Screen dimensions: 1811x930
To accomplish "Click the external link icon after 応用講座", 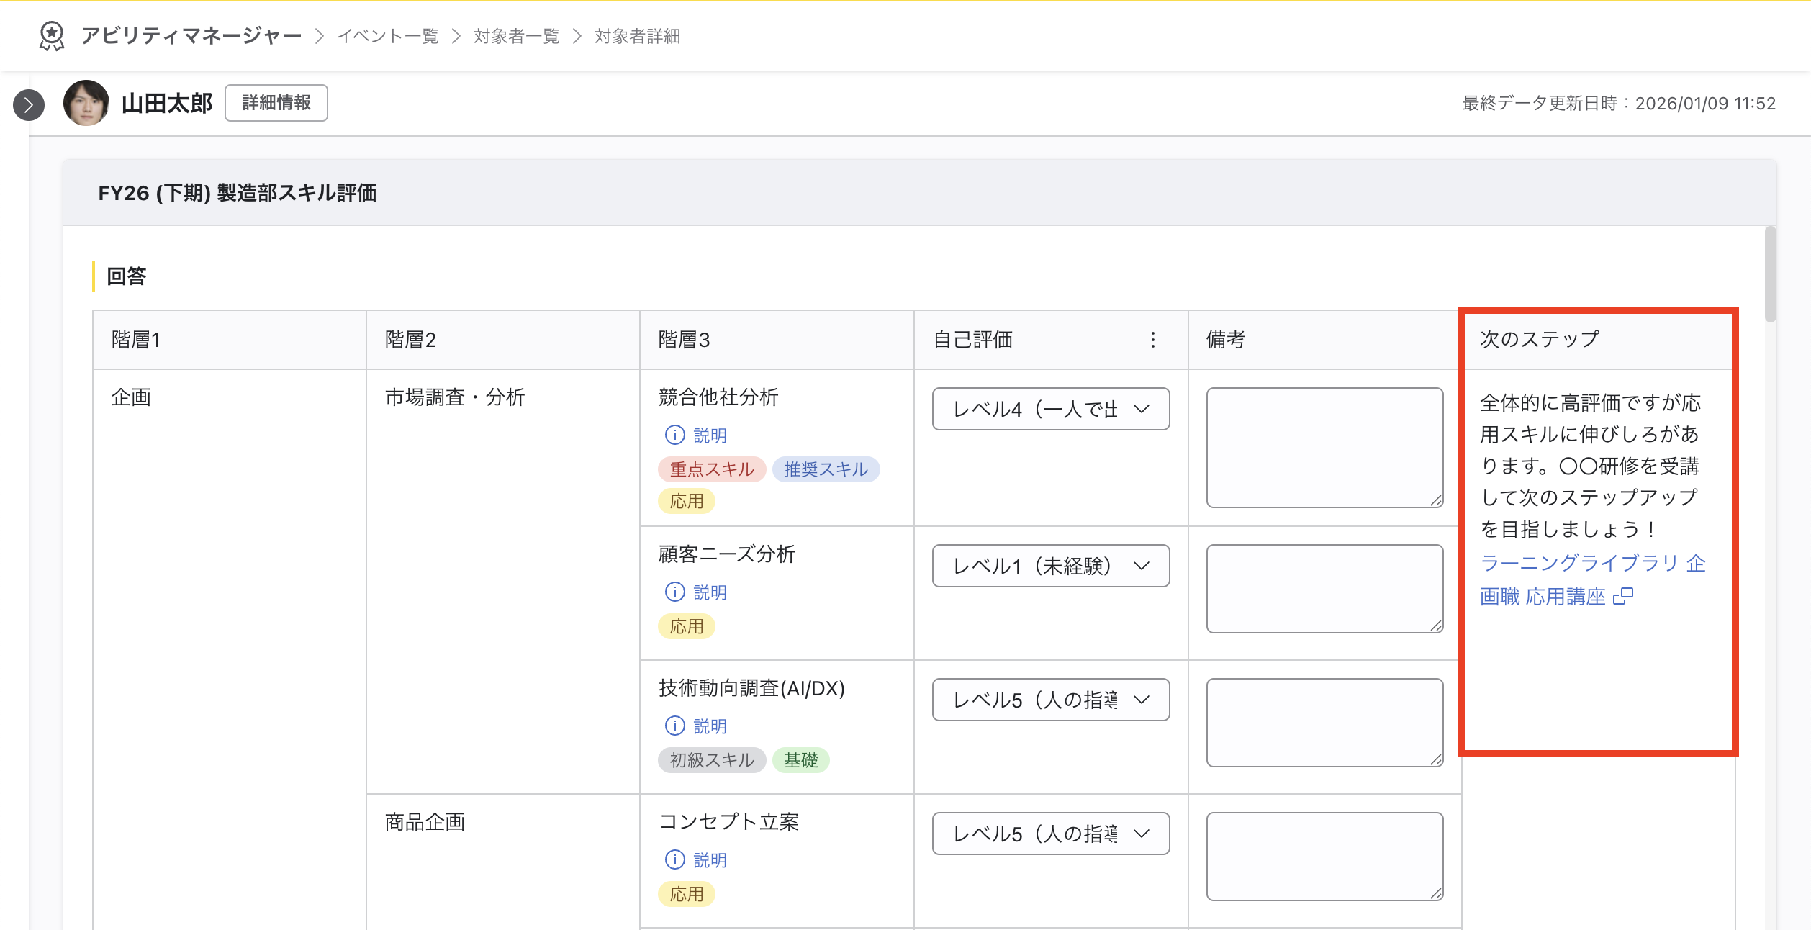I will 1625,596.
